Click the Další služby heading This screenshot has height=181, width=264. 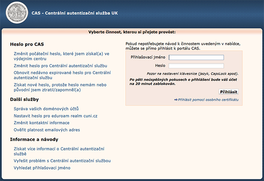pos(24,99)
